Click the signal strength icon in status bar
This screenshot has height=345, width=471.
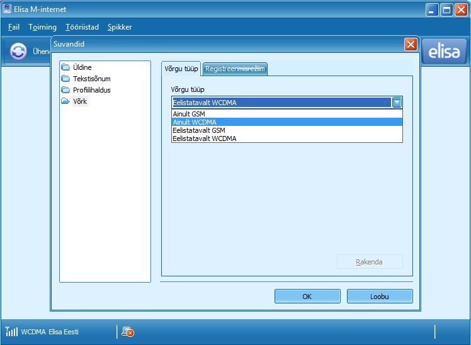coord(11,332)
